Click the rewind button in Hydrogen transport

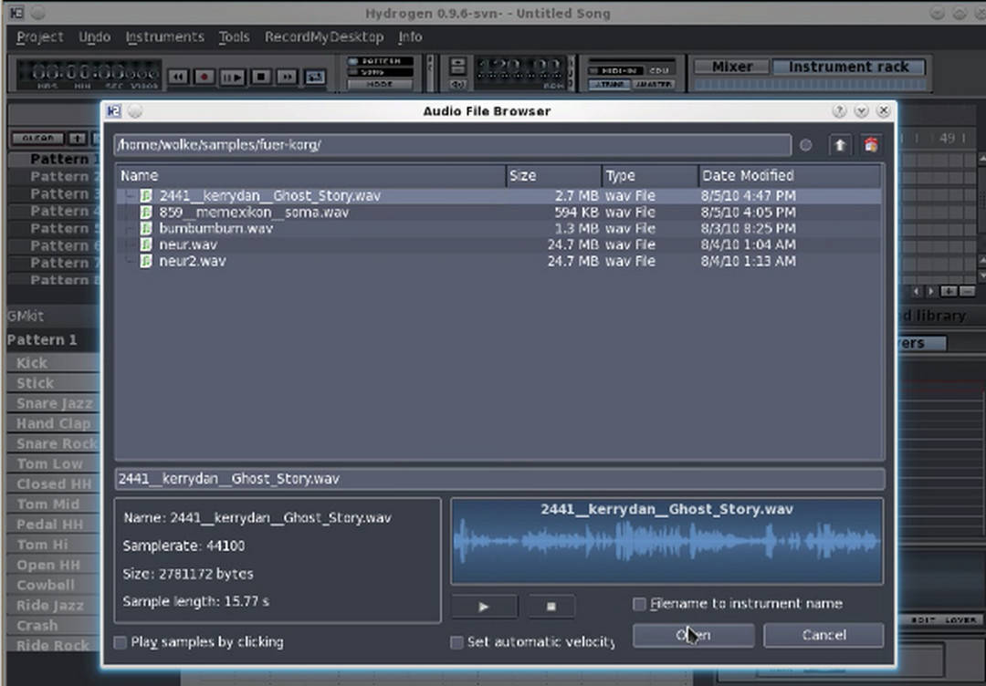point(179,77)
